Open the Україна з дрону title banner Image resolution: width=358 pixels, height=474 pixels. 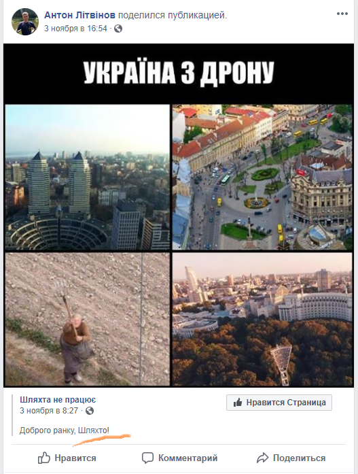179,73
